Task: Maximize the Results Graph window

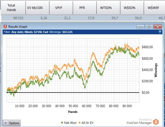Action: click(x=149, y=27)
